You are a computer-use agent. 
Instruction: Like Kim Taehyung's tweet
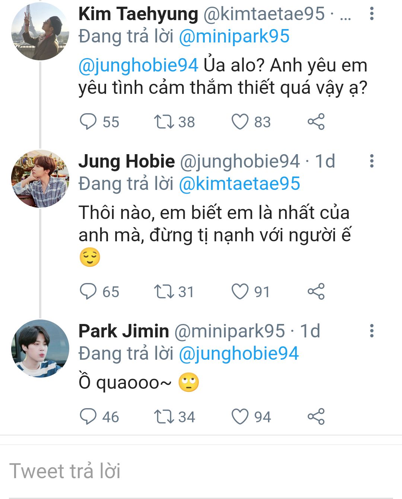(240, 122)
